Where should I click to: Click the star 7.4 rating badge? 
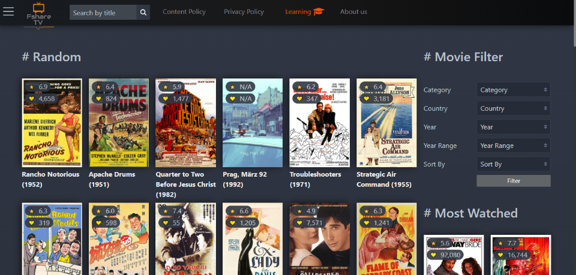point(172,211)
